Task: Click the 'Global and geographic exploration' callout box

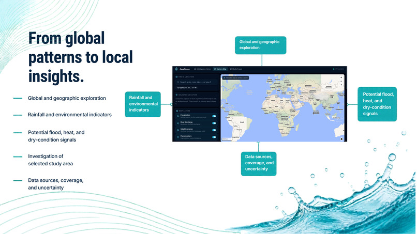Action: (260, 45)
